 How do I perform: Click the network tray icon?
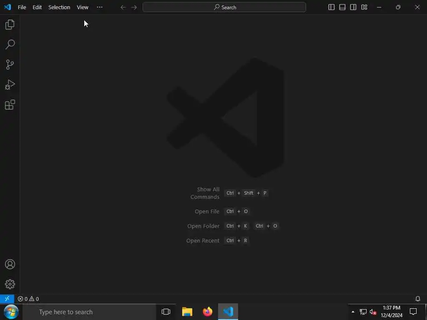[x=363, y=312]
